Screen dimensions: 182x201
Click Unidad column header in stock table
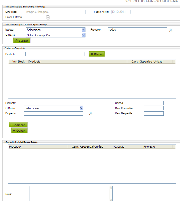(x=163, y=62)
